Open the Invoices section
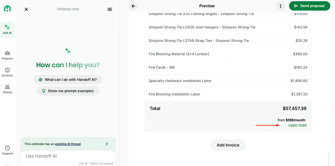The width and height of the screenshot is (335, 166). click(8, 72)
